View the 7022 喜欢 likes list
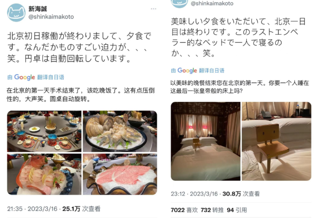This screenshot has height=218, width=318. (184, 210)
